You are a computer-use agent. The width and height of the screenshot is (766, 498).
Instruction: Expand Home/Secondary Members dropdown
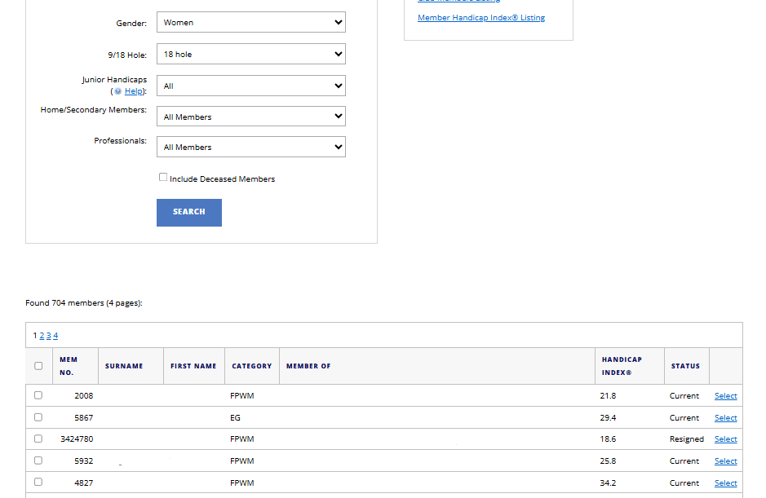click(250, 117)
